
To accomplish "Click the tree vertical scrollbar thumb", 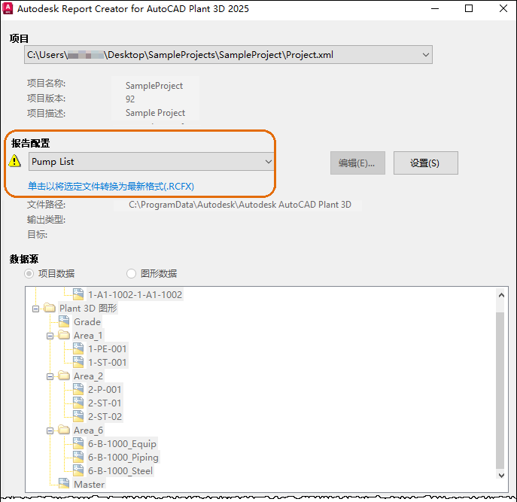I will 500,390.
